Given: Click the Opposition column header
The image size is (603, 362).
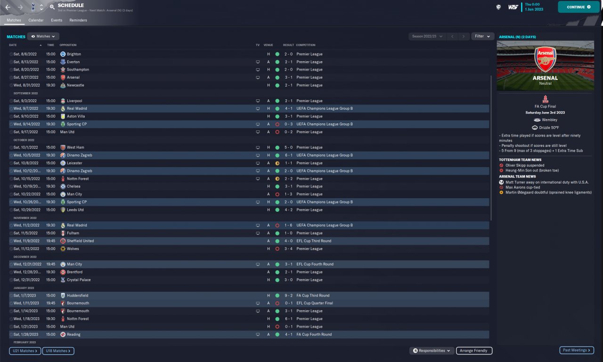Looking at the screenshot, I should click(x=68, y=45).
